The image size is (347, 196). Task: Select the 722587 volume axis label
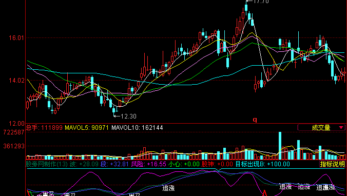14,132
